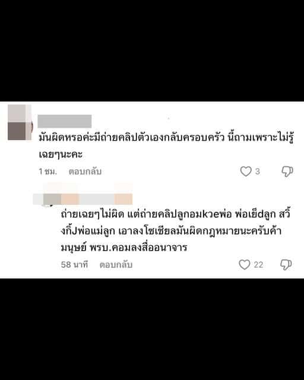
Task: Open the first commenter's pixelated avatar
Action: 20,122
